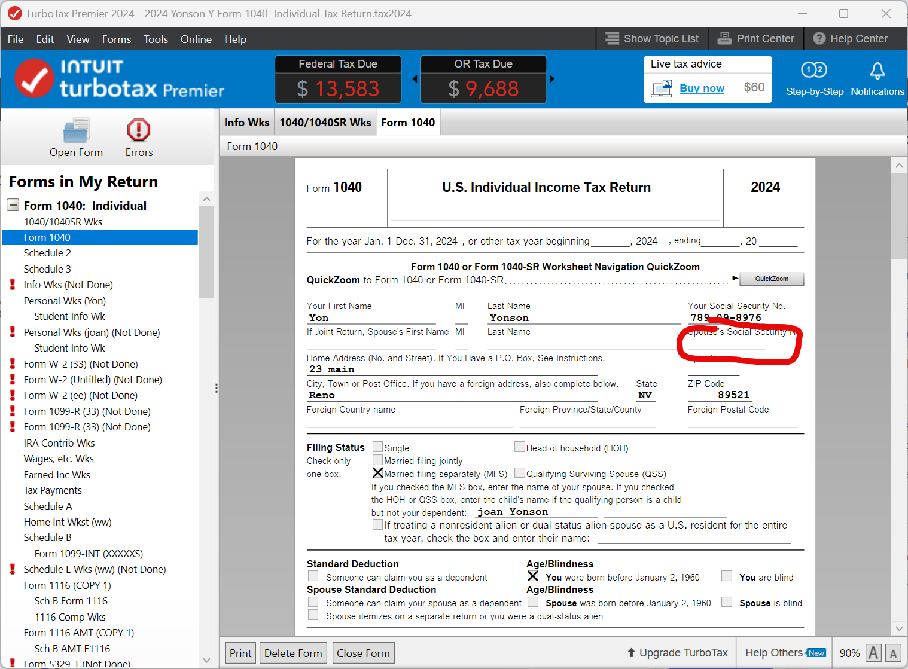
Task: Click the forms panel splitter handle
Action: [x=216, y=389]
